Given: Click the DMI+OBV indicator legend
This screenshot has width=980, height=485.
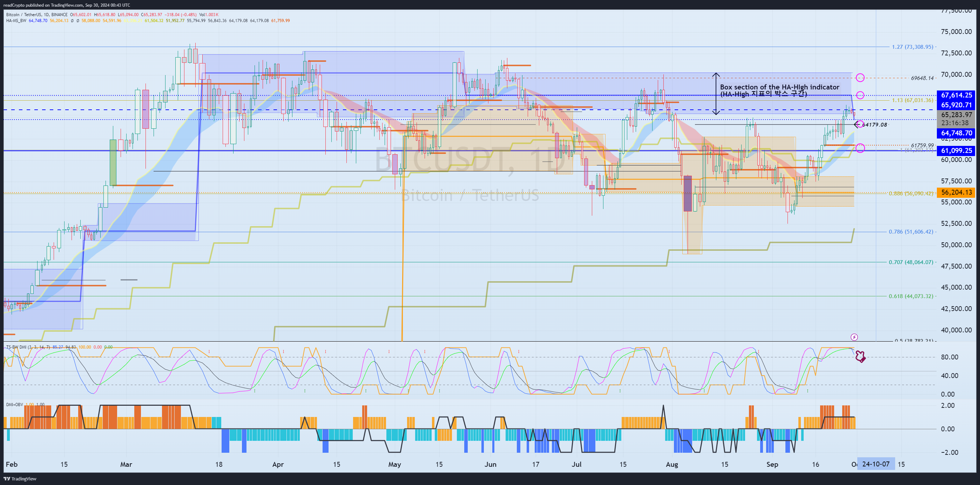Looking at the screenshot, I should [x=14, y=404].
